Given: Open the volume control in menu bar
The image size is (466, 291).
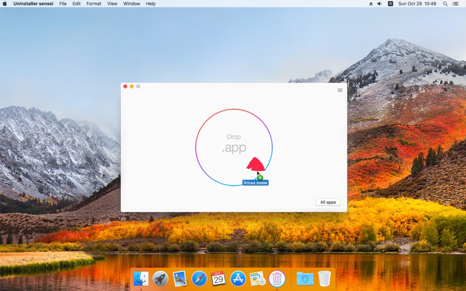Looking at the screenshot, I should coord(380,3).
